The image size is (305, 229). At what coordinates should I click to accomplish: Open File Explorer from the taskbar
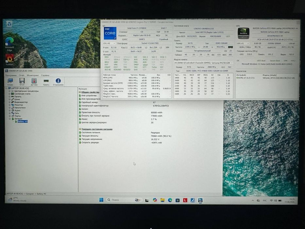(162, 200)
